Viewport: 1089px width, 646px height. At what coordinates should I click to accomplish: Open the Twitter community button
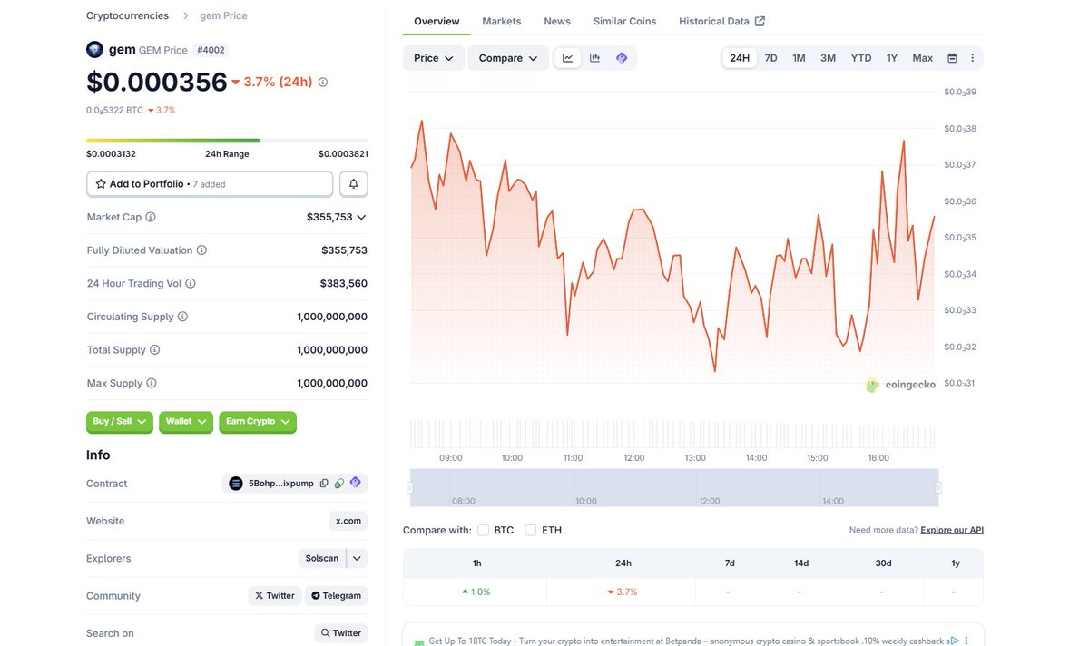[x=275, y=596]
